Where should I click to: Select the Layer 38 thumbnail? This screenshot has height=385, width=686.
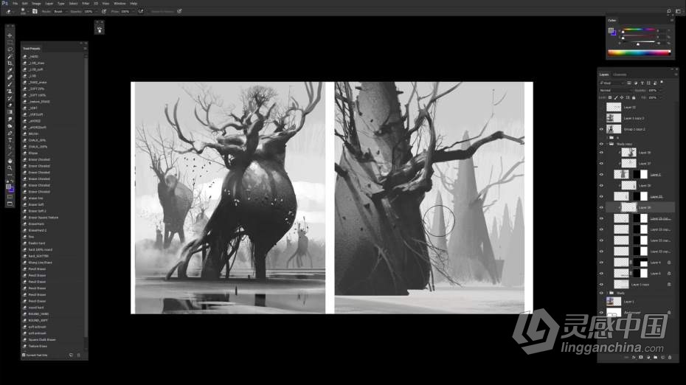[x=629, y=153]
